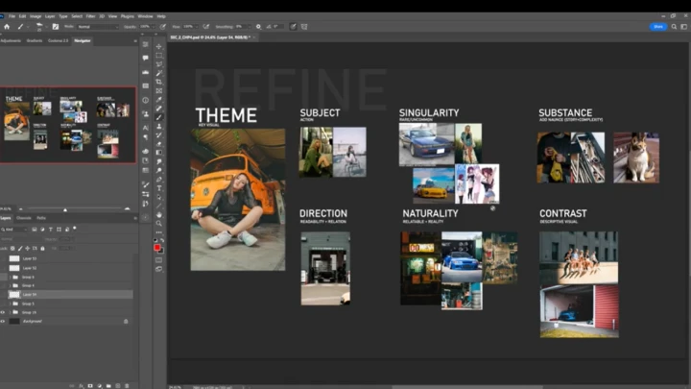Expand Group 19 folder
Image resolution: width=691 pixels, height=389 pixels.
pos(10,312)
